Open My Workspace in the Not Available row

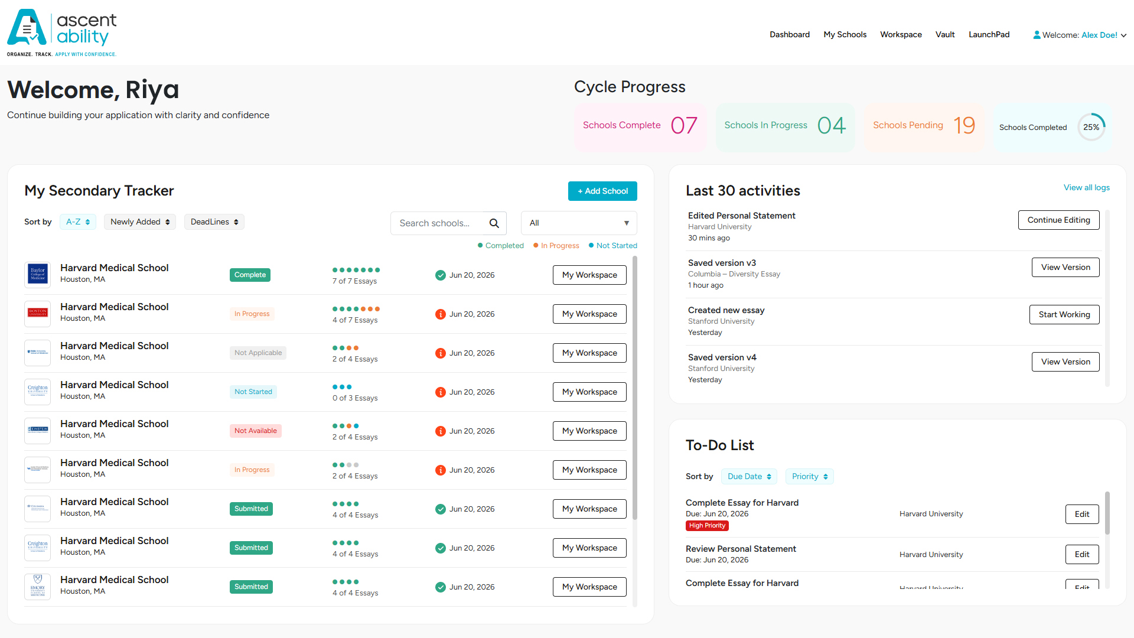coord(589,431)
